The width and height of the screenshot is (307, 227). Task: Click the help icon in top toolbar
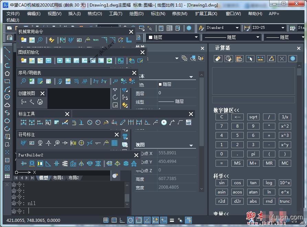(x=189, y=28)
